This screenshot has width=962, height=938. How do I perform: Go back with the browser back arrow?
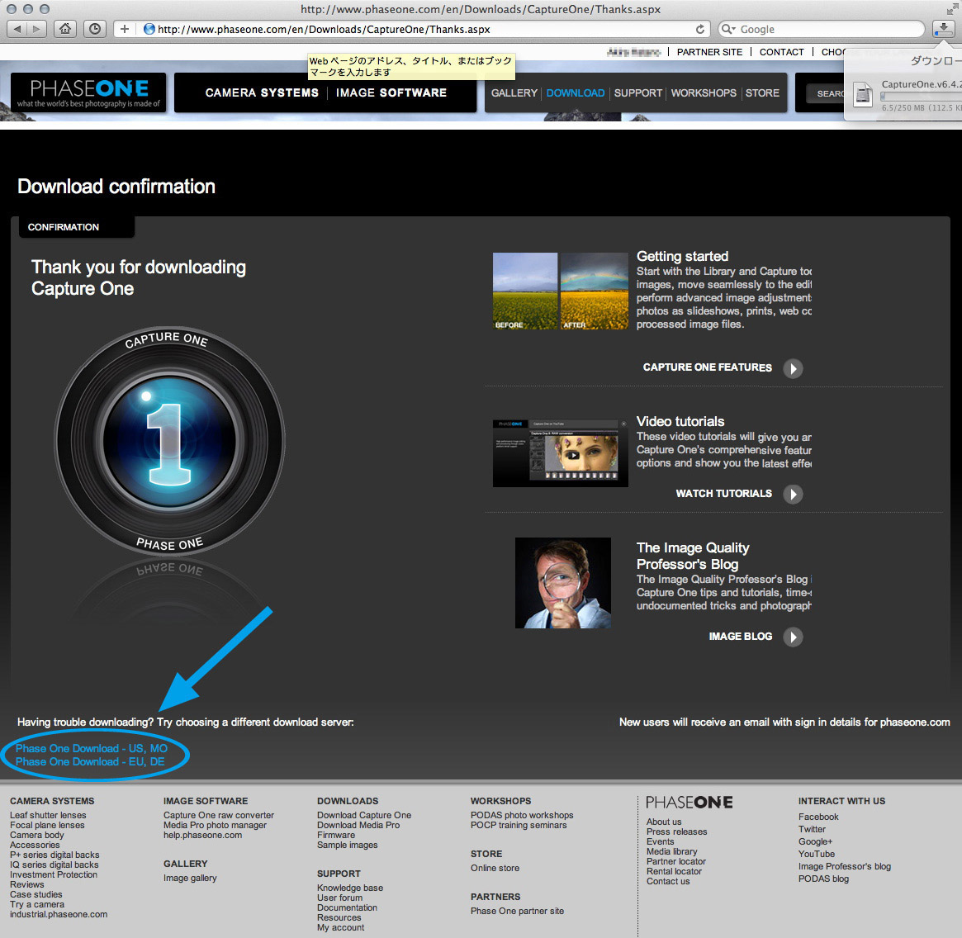pos(18,29)
